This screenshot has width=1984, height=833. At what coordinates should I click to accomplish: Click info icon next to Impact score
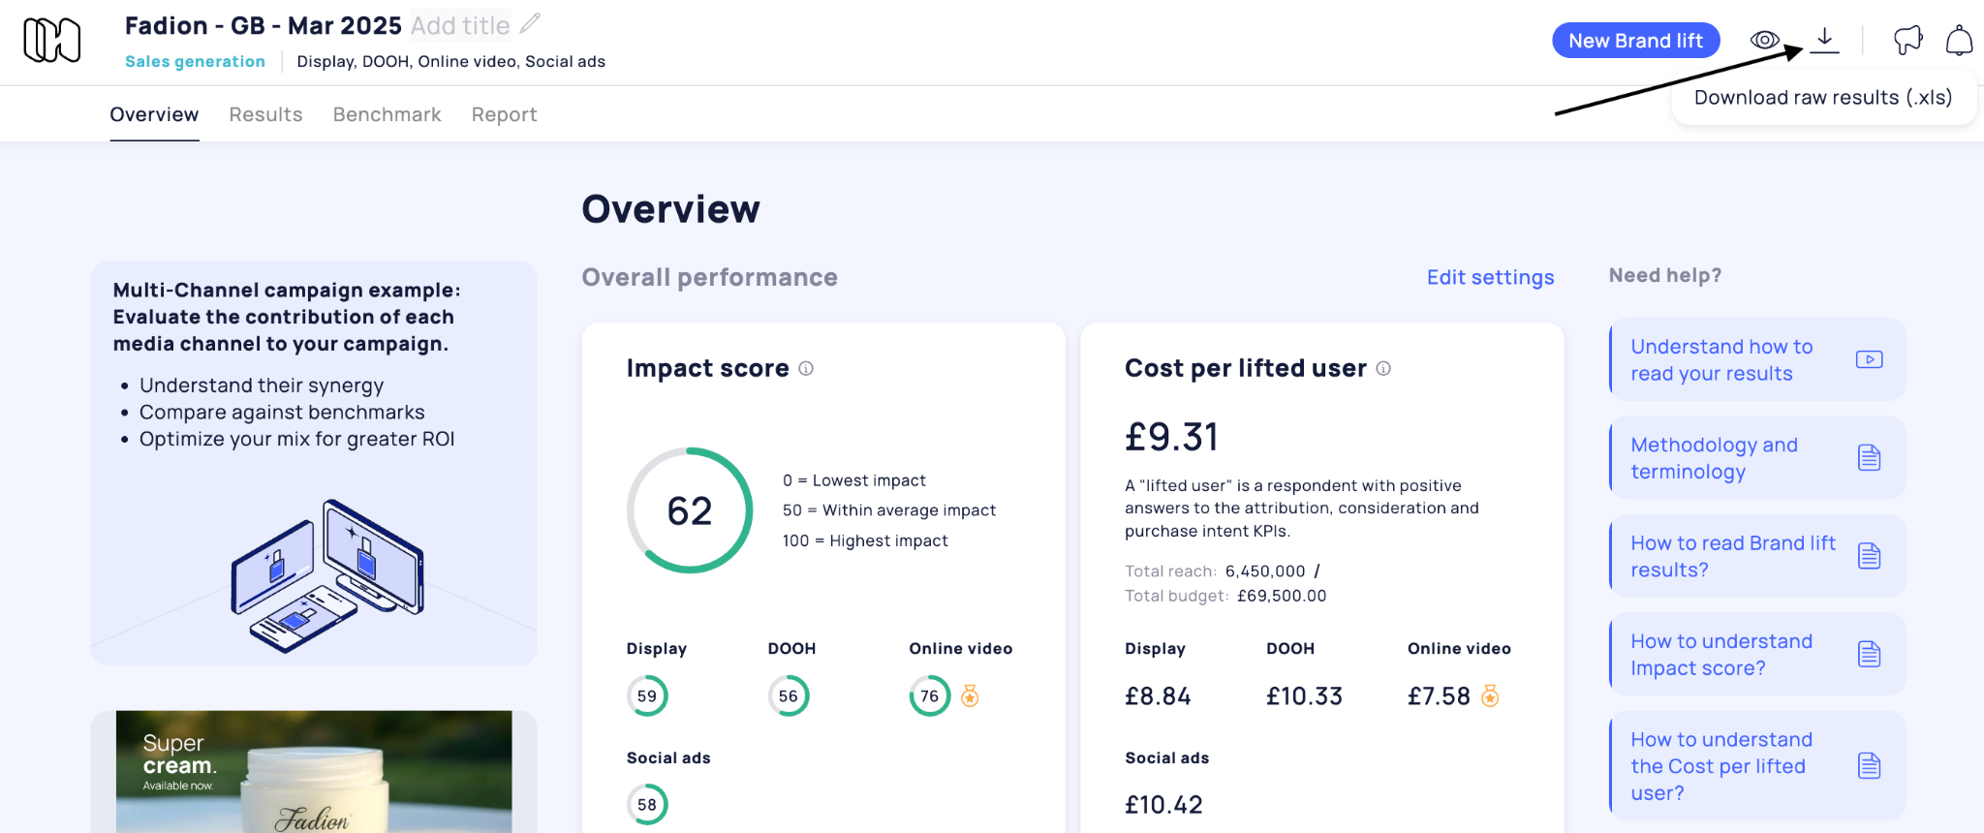806,368
